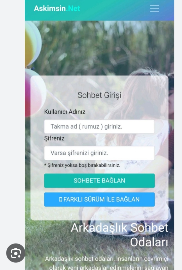This screenshot has width=182, height=270.
Task: Focus the Takma ad (rumuz) username field
Action: point(99,127)
